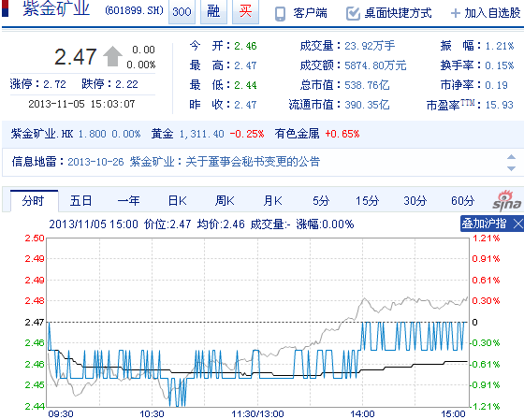Click the 成交量 value 23.92万手
This screenshot has height=419, width=524.
tap(370, 46)
